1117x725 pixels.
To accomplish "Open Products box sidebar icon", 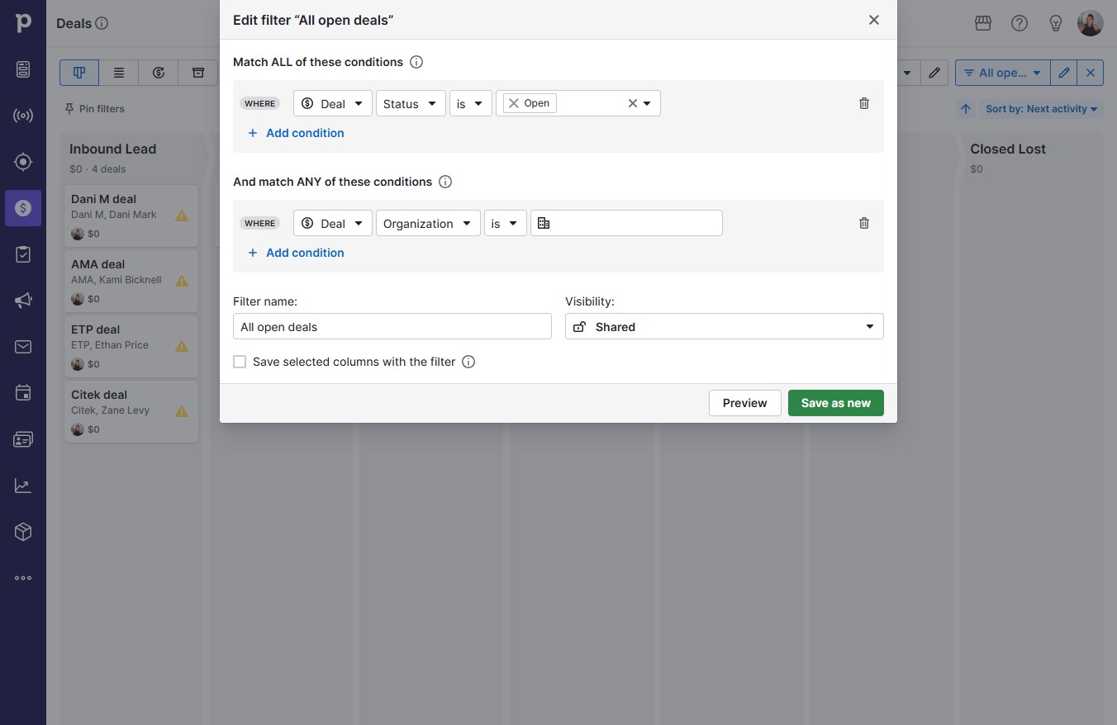I will [23, 532].
